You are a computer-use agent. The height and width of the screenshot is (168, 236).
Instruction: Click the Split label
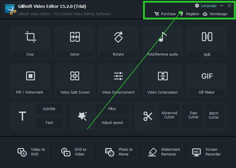pyautogui.click(x=207, y=54)
